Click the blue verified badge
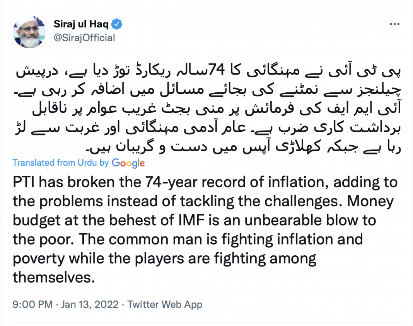This screenshot has width=413, height=326. [x=117, y=24]
